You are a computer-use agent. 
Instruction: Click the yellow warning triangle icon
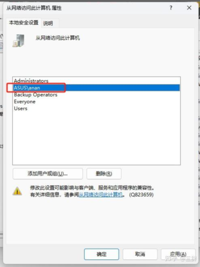point(17,191)
